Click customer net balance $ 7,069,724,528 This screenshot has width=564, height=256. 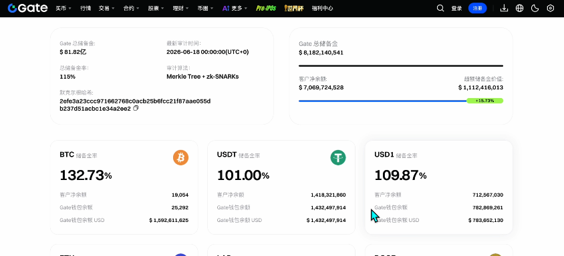pyautogui.click(x=321, y=87)
